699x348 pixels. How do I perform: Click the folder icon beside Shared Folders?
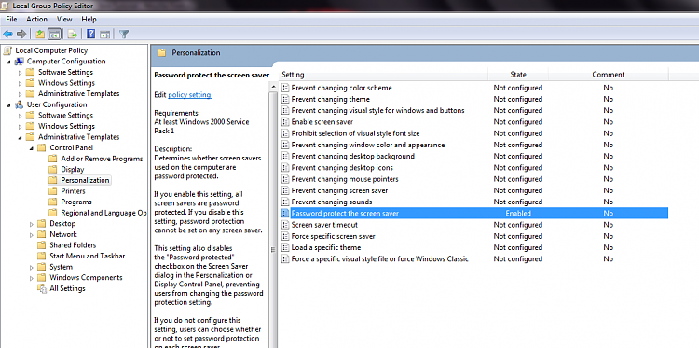42,245
